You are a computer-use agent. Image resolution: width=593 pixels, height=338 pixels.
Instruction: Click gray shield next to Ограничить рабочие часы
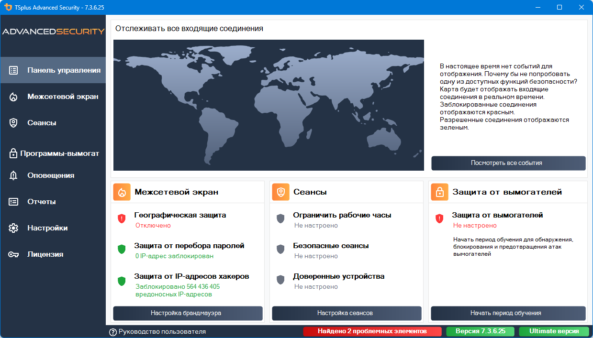pos(280,218)
